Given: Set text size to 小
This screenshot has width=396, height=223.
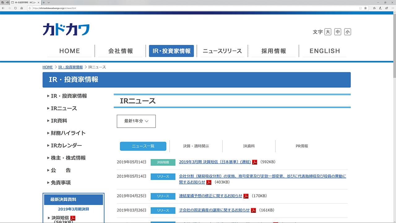Looking at the screenshot, I should [347, 32].
